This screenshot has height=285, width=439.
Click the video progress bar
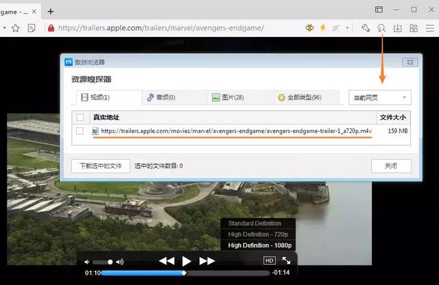point(185,273)
